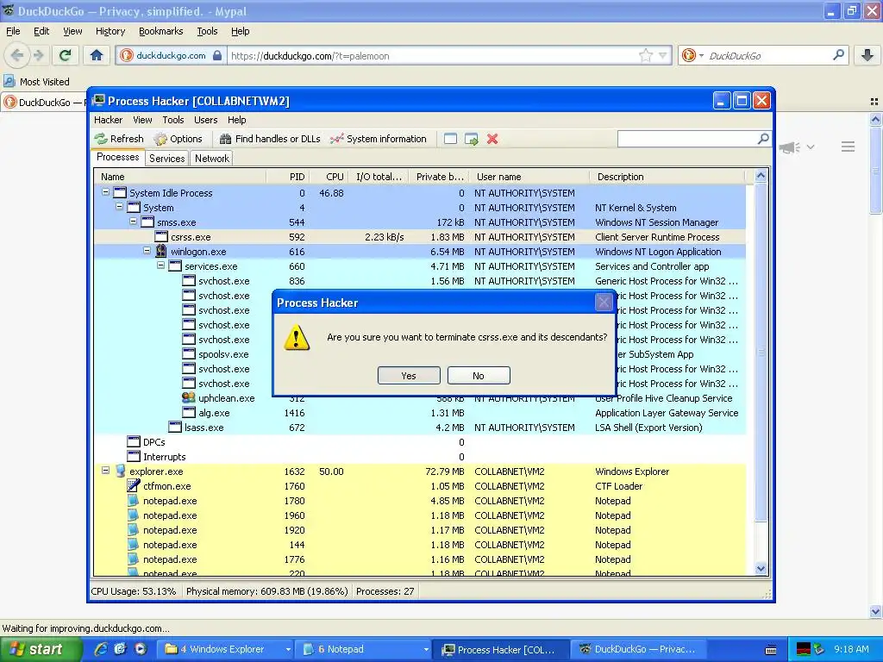
Task: Select the spoolsv.exe process
Action: (x=223, y=354)
